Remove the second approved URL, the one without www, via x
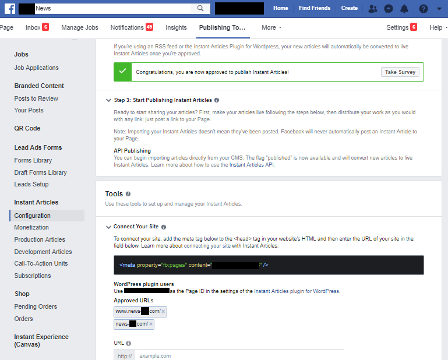This screenshot has height=360, width=448. [150, 324]
